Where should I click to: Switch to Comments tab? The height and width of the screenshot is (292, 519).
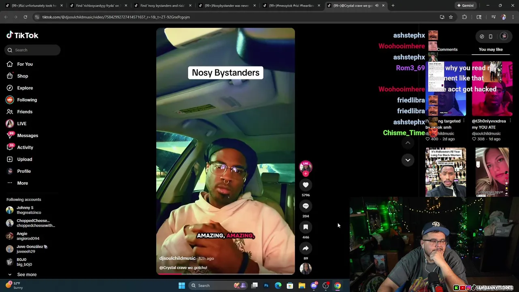coord(447,49)
